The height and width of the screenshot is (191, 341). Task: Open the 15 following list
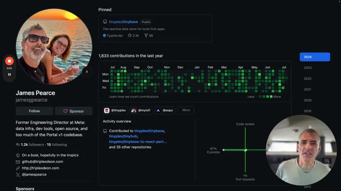click(x=57, y=145)
